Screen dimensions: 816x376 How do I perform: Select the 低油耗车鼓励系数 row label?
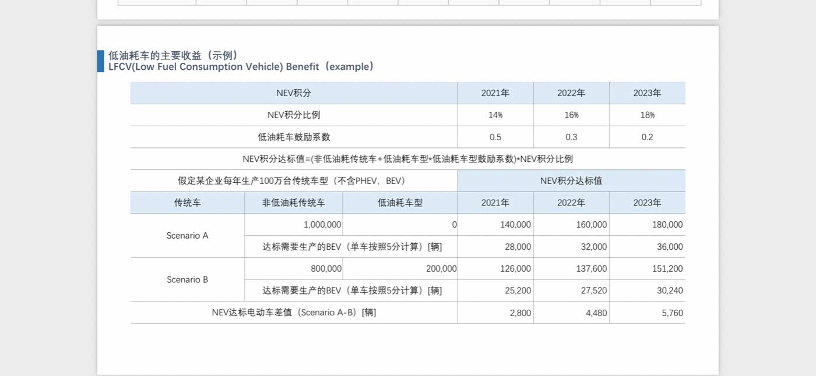(294, 137)
